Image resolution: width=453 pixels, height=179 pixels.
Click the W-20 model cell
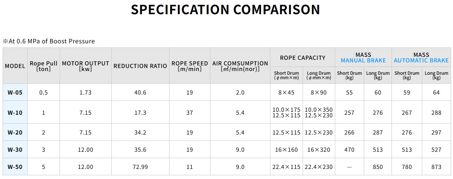15,132
